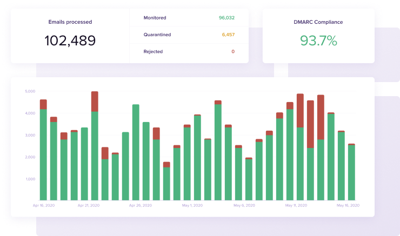This screenshot has height=236, width=400.
Task: Select the 102,489 total emails figure
Action: [70, 41]
